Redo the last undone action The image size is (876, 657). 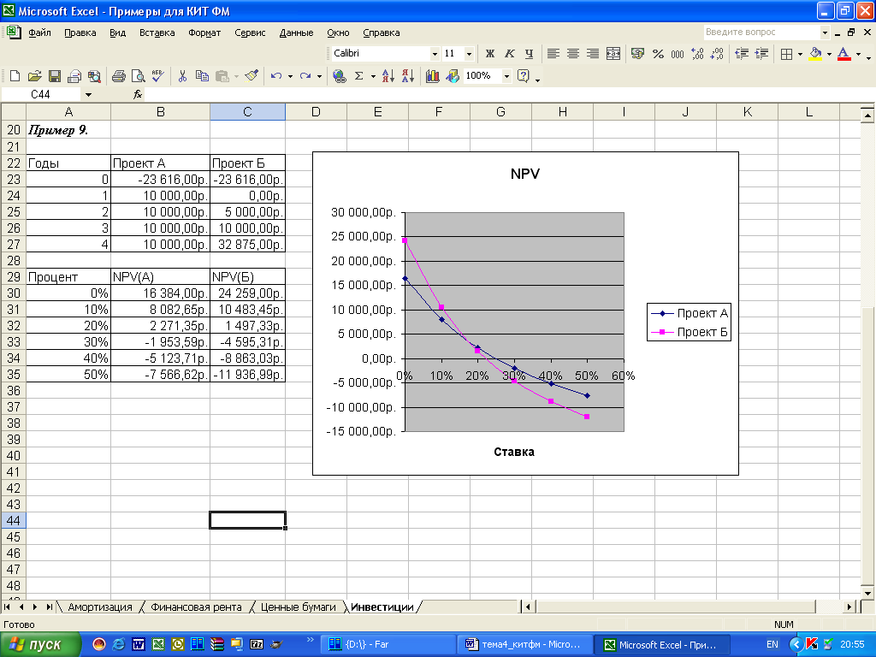tap(305, 76)
